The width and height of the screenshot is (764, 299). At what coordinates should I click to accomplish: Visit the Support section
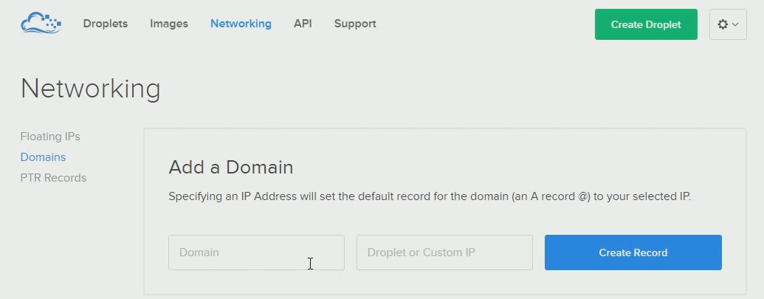[355, 24]
